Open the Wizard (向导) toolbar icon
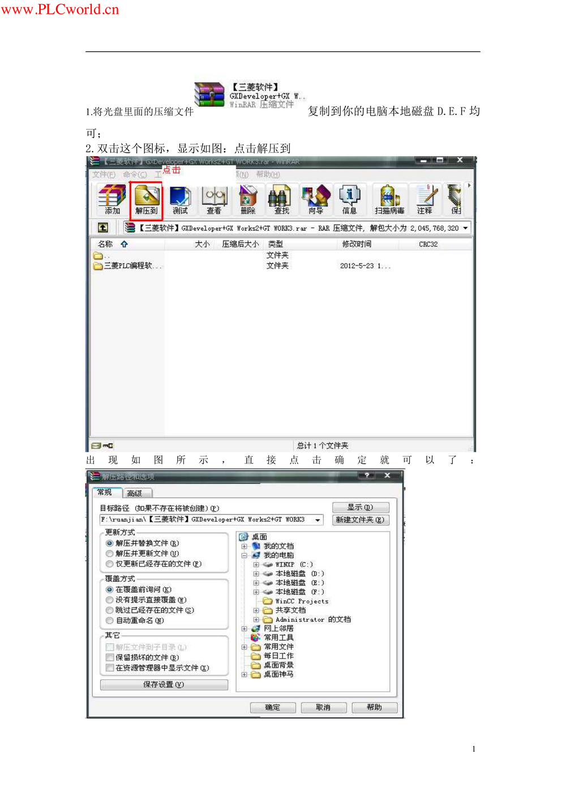 tap(316, 199)
